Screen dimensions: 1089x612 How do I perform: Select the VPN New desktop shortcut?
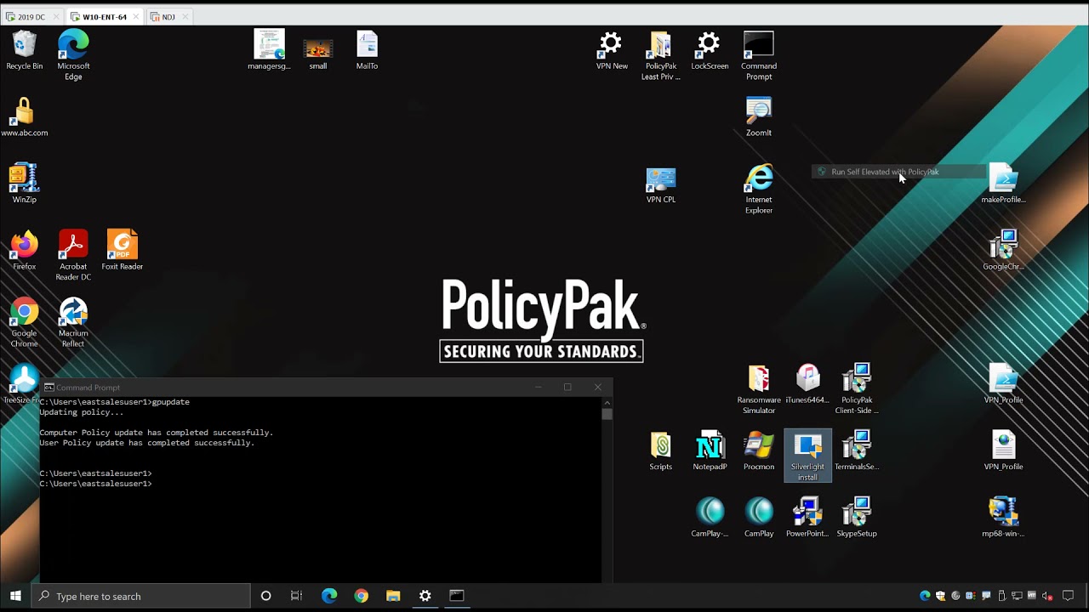[x=612, y=50]
